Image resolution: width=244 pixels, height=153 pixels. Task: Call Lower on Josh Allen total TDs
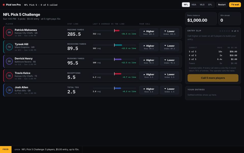point(170,90)
